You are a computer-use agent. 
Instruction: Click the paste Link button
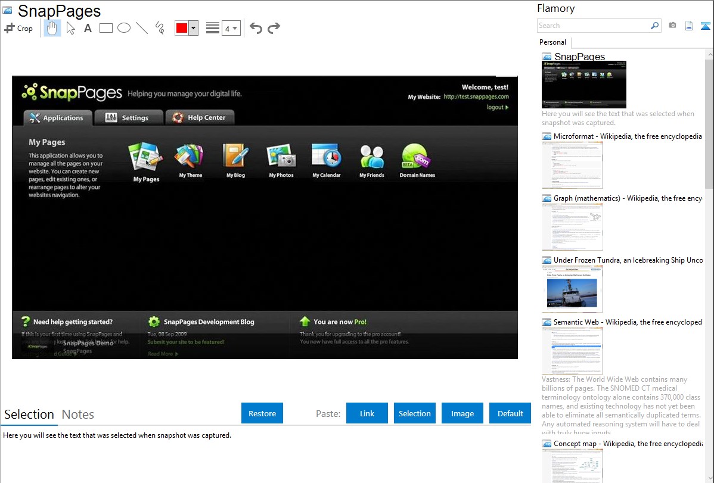(367, 413)
